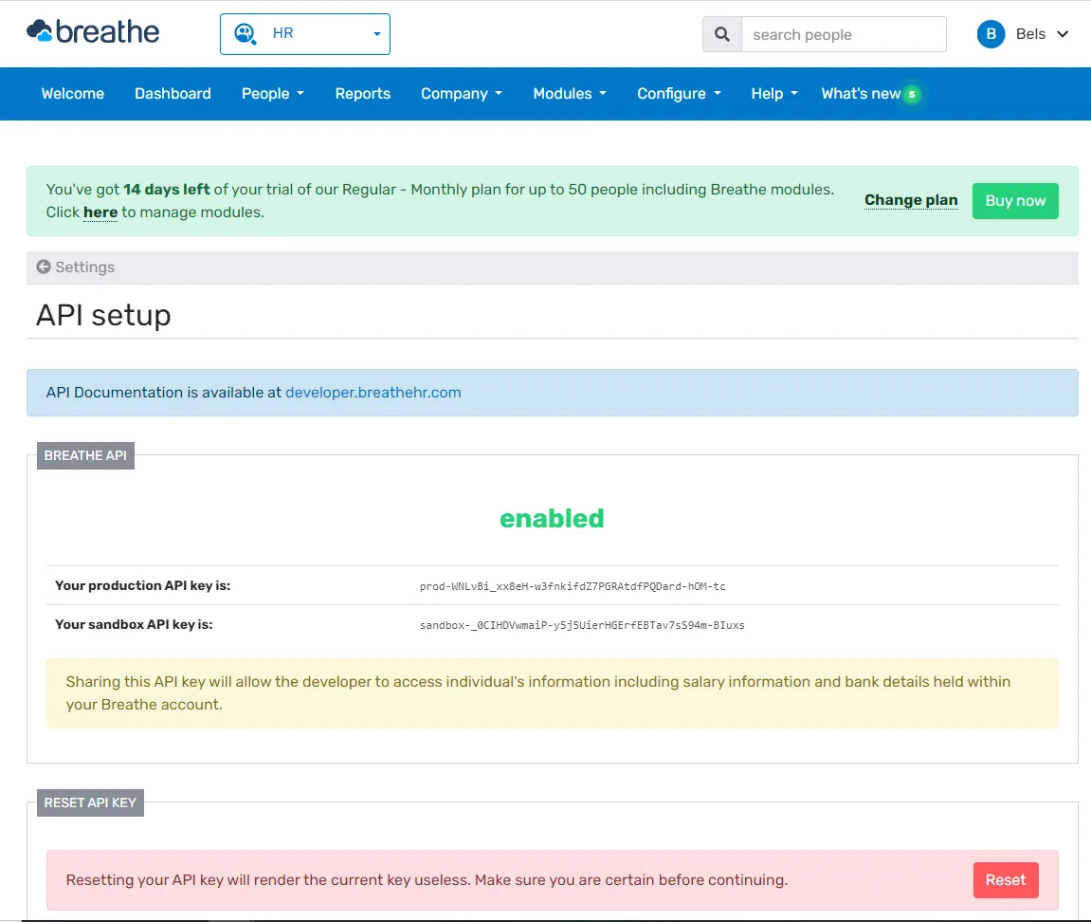Go to the Dashboard tab
The height and width of the screenshot is (922, 1091).
pyautogui.click(x=173, y=93)
